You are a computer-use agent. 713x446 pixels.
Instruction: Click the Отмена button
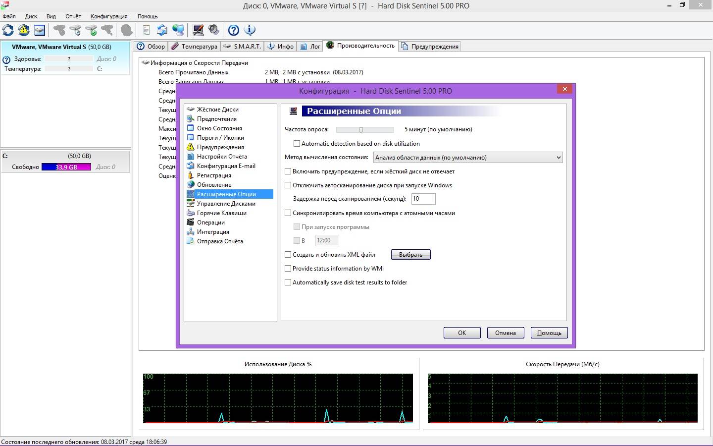506,333
